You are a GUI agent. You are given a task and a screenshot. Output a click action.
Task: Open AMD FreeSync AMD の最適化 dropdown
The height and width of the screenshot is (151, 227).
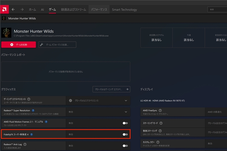click(216, 112)
